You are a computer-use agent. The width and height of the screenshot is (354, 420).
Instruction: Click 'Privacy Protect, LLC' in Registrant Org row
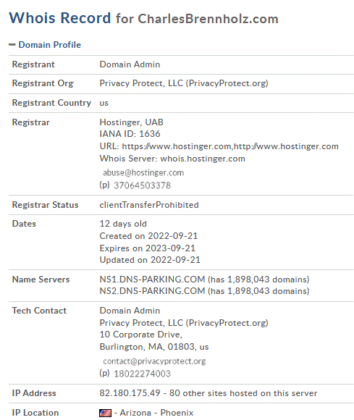coord(141,83)
